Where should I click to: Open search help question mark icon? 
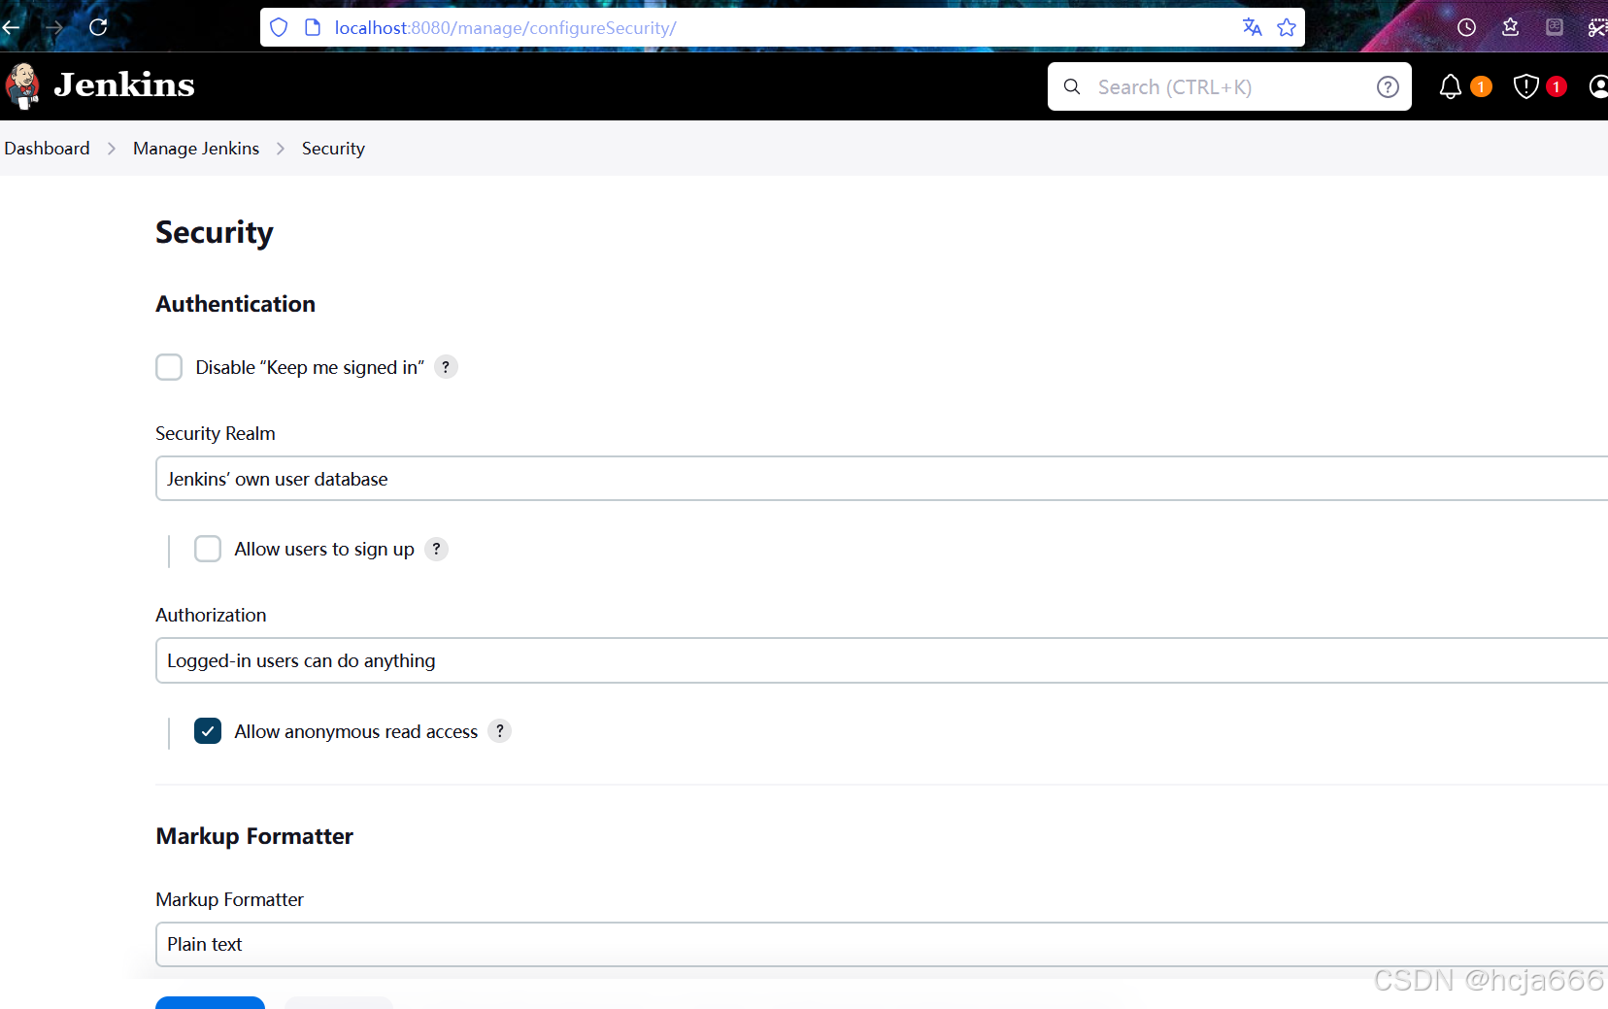(x=1388, y=87)
